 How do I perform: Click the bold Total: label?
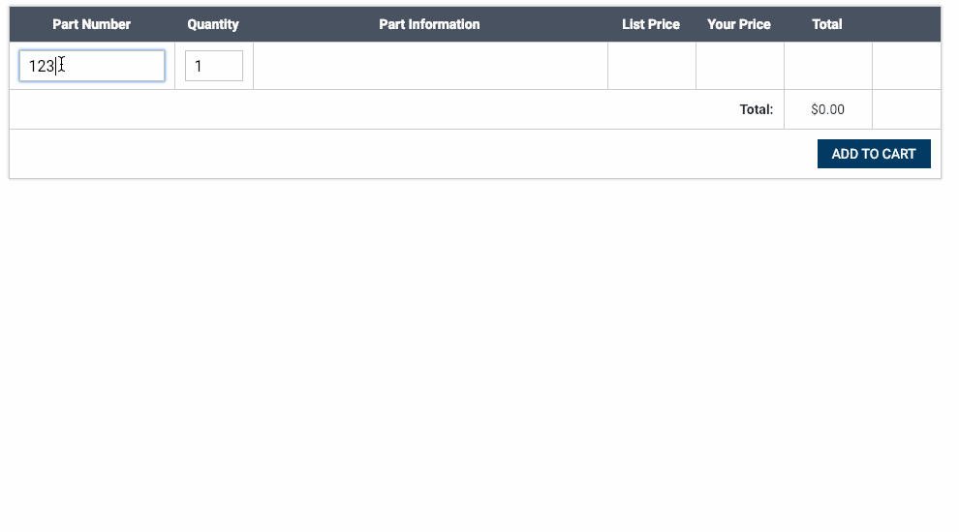pos(757,109)
